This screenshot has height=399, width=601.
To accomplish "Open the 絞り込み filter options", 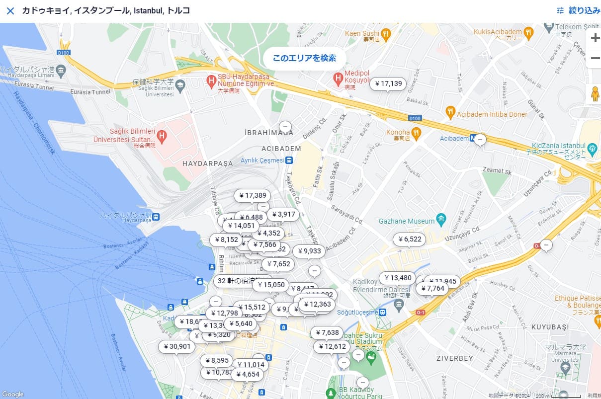I will click(578, 10).
